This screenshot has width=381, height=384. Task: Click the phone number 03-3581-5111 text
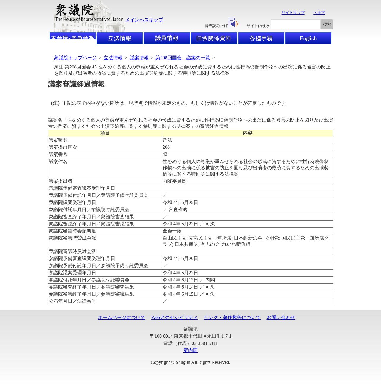pyautogui.click(x=205, y=343)
